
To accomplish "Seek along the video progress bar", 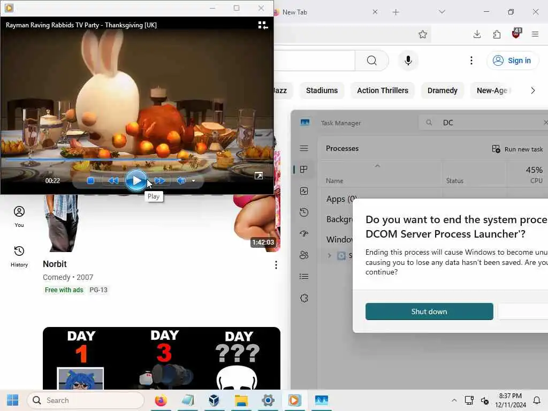I will [x=137, y=159].
